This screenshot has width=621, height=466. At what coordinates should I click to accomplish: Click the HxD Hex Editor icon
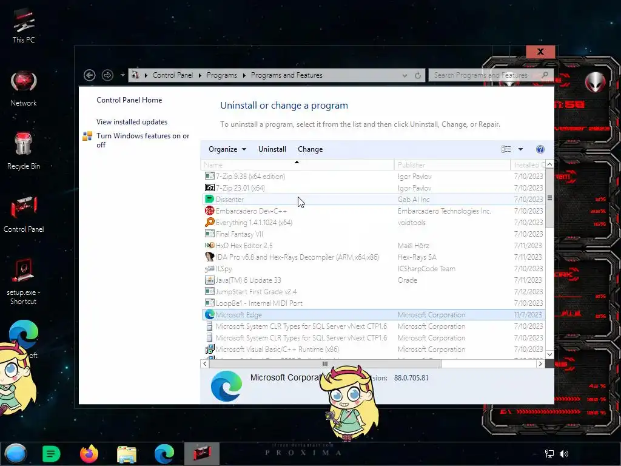[209, 245]
